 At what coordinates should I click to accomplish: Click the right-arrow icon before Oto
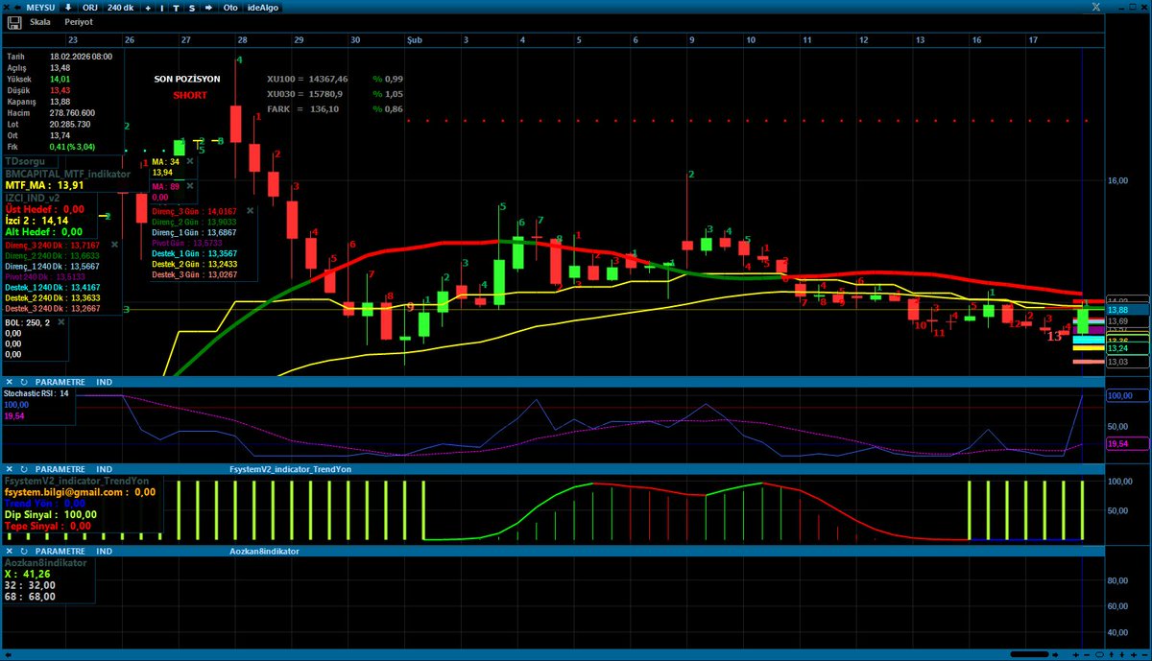(x=207, y=7)
